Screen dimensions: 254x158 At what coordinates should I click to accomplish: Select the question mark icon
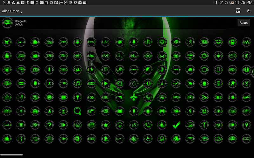tap(49, 125)
